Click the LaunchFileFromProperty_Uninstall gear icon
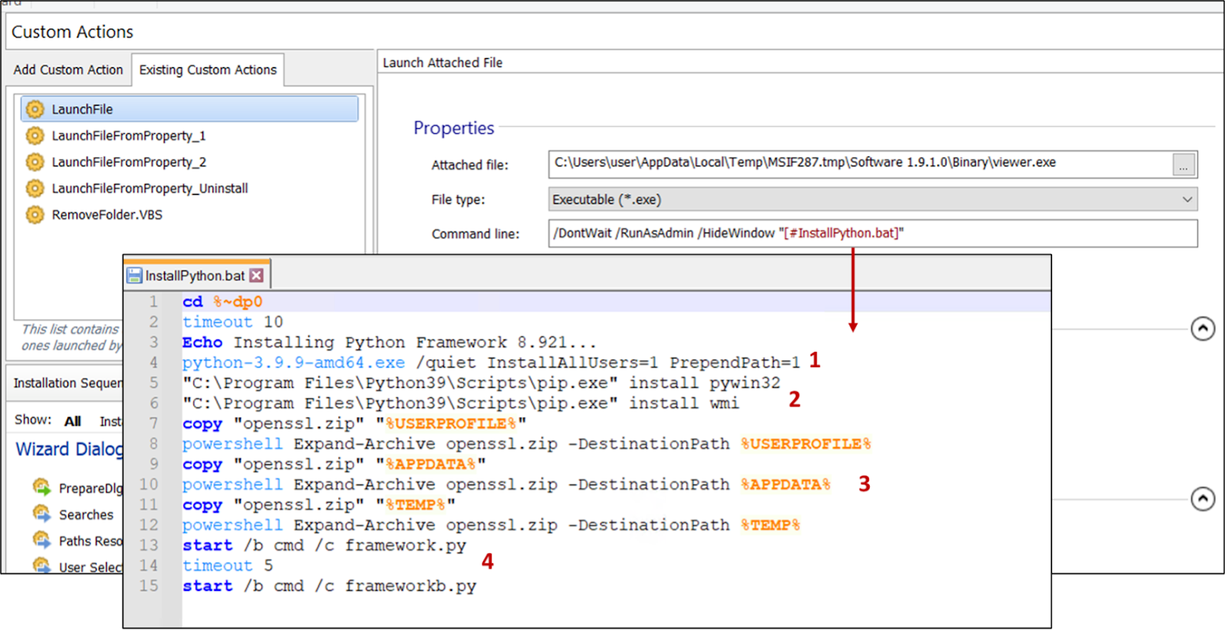The width and height of the screenshot is (1227, 630). click(x=35, y=189)
